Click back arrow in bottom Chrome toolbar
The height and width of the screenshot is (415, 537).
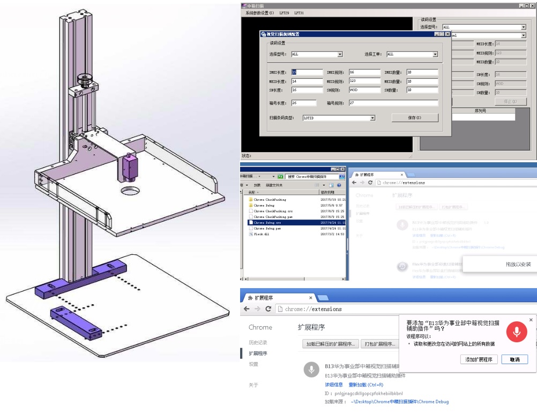[x=247, y=309]
